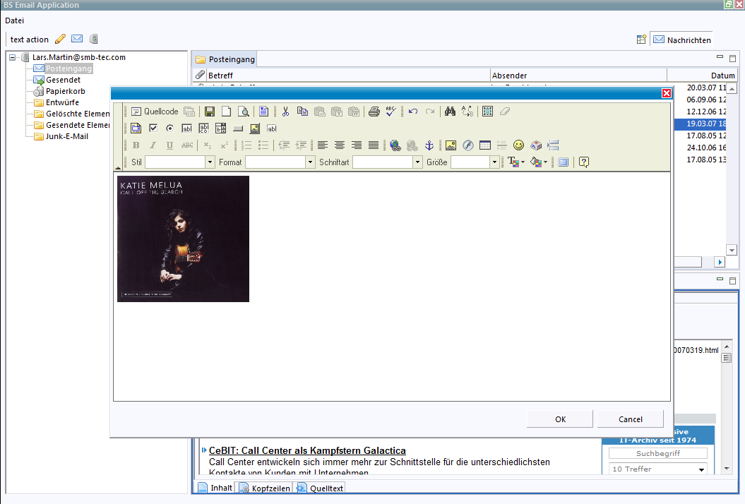This screenshot has height=504, width=745.
Task: Insert a selection list field
Action: pyautogui.click(x=220, y=128)
